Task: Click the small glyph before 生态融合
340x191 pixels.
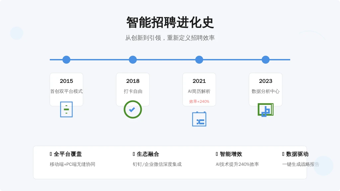Action: [x=134, y=154]
